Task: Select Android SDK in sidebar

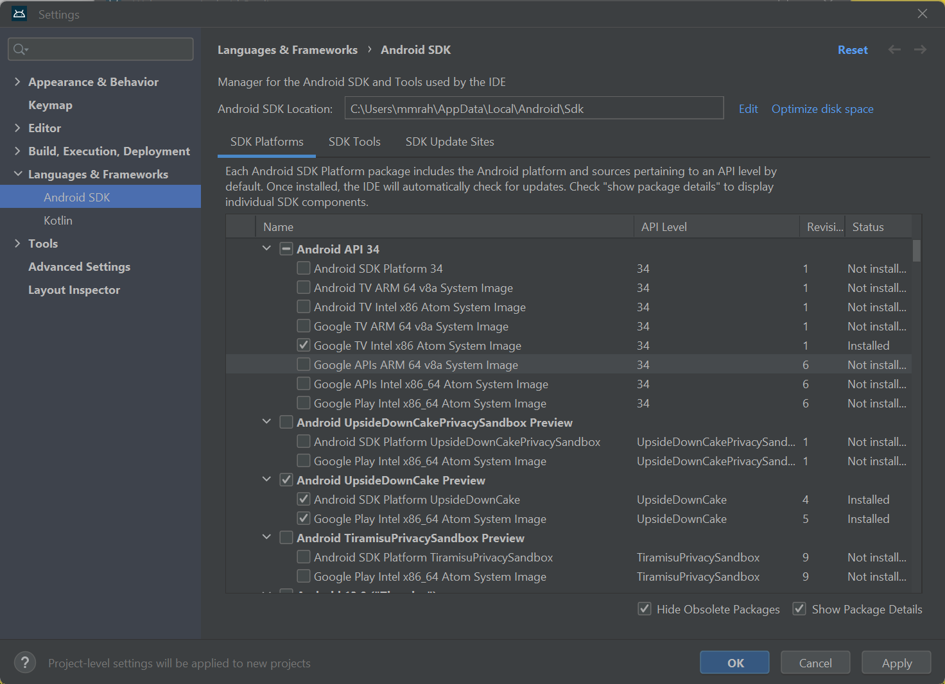Action: (x=100, y=197)
